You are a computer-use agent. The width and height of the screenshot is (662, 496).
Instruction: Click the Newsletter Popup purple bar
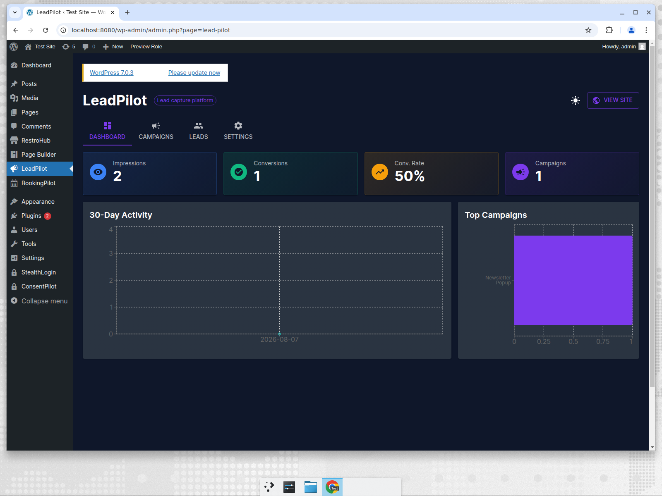coord(573,280)
